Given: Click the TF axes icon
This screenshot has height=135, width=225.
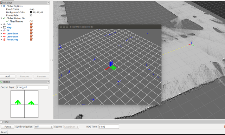Looking at the screenshot, I should click(x=4, y=31).
